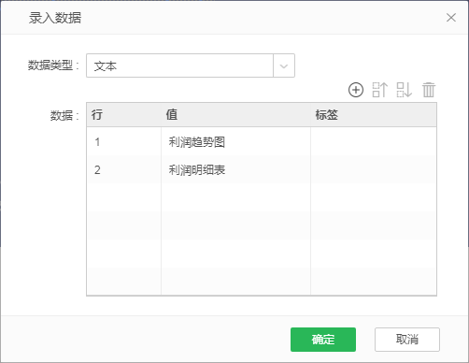
Task: Click the empty third row value cell
Action: 235,197
